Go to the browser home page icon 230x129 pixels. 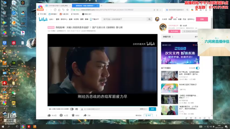(59, 10)
